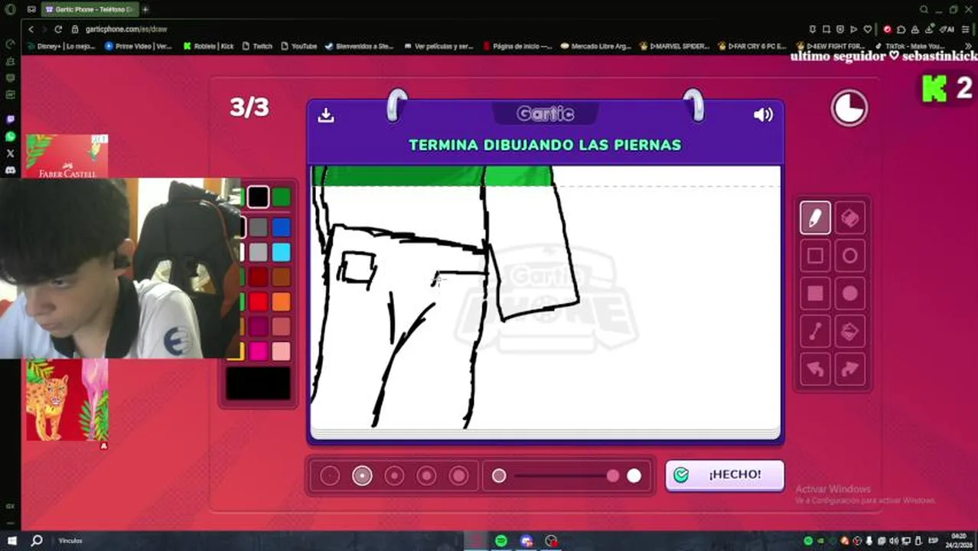Image resolution: width=978 pixels, height=551 pixels.
Task: Select the filled circle tool
Action: pos(850,294)
